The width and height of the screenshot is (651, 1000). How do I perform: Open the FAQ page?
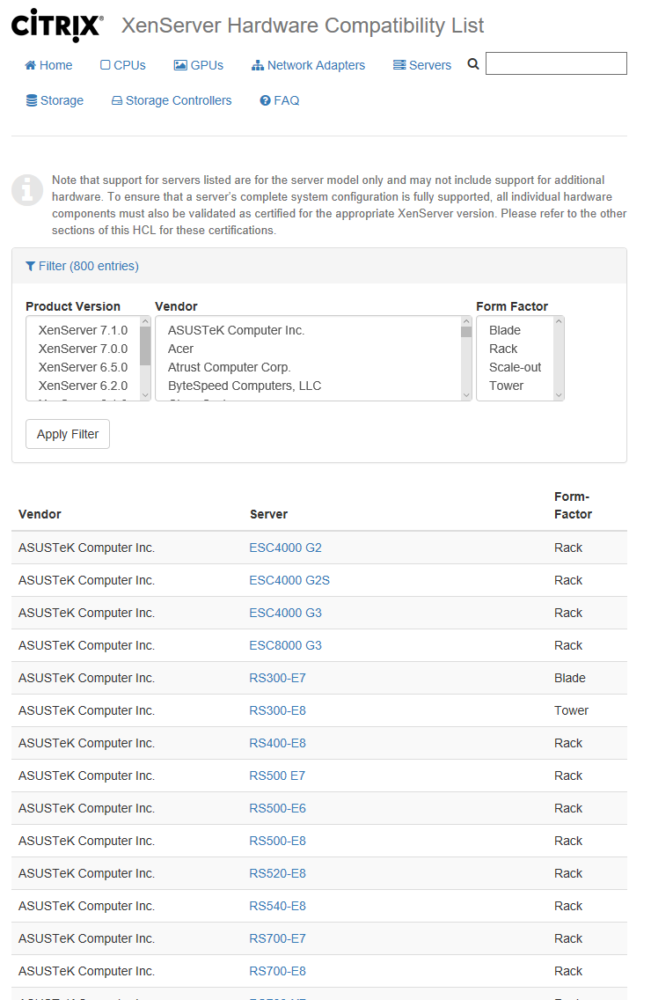point(279,100)
